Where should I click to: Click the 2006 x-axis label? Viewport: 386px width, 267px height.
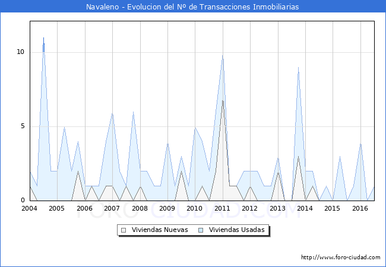click(84, 208)
